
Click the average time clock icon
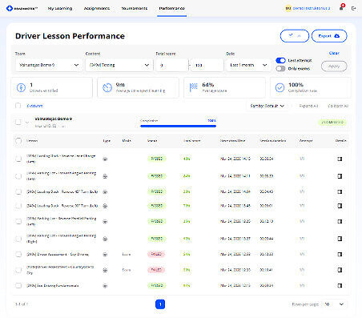[x=107, y=87]
